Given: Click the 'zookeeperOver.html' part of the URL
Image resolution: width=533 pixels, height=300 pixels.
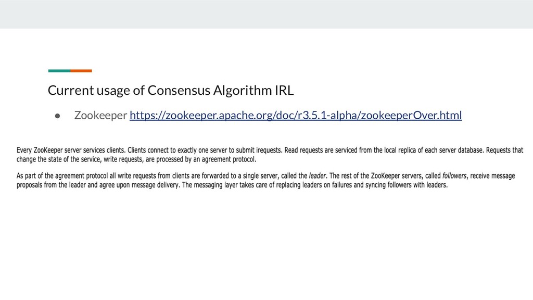Looking at the screenshot, I should (x=411, y=115).
